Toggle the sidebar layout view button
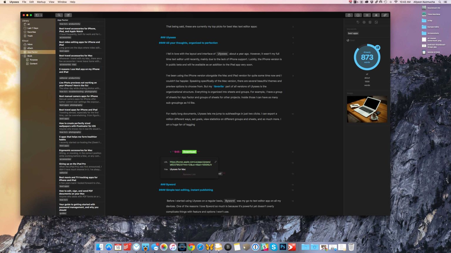Screen dimensions: 451x253 pyautogui.click(x=37, y=15)
